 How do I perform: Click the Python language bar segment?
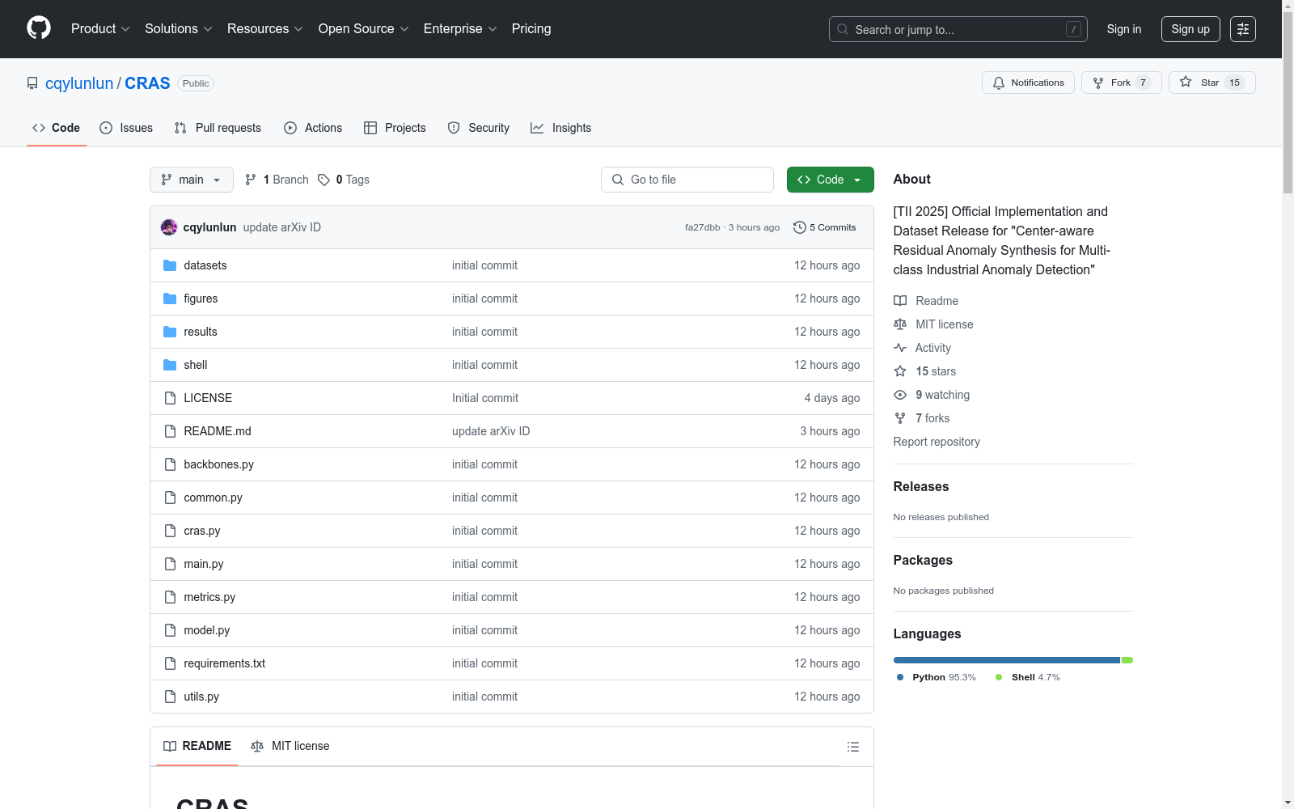coord(1006,660)
